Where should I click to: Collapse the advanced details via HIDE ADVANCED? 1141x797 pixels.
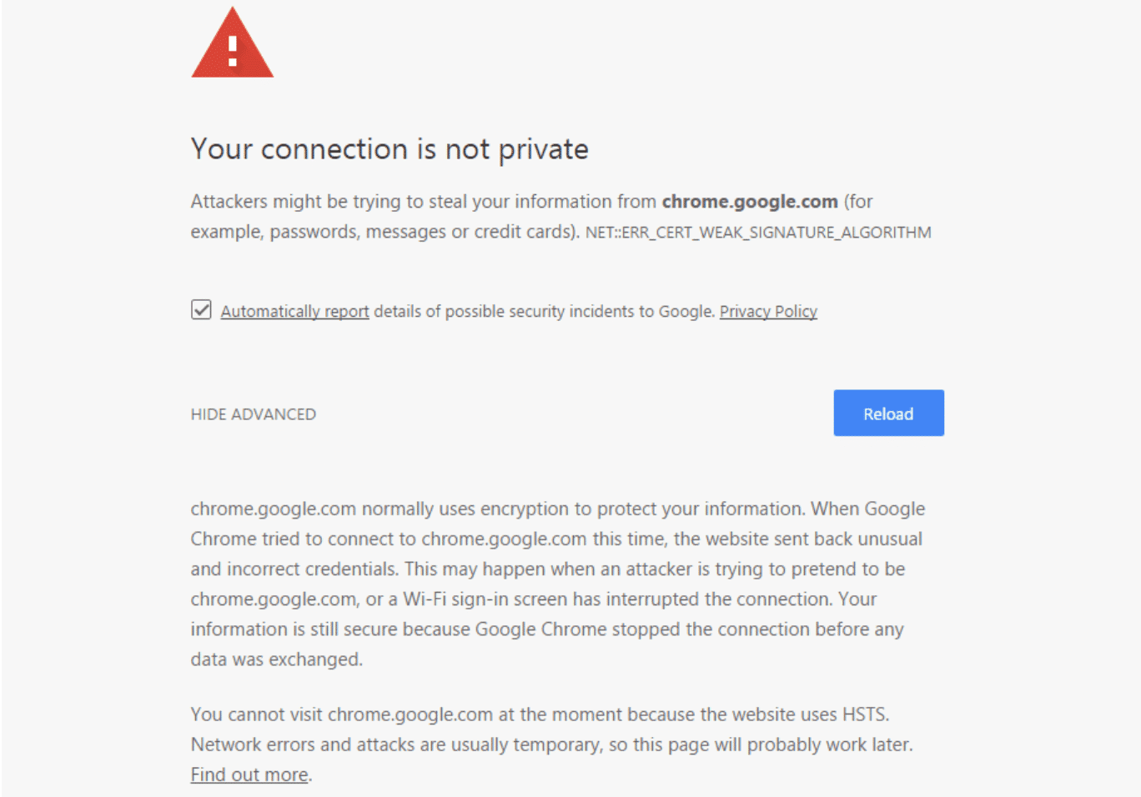tap(253, 414)
